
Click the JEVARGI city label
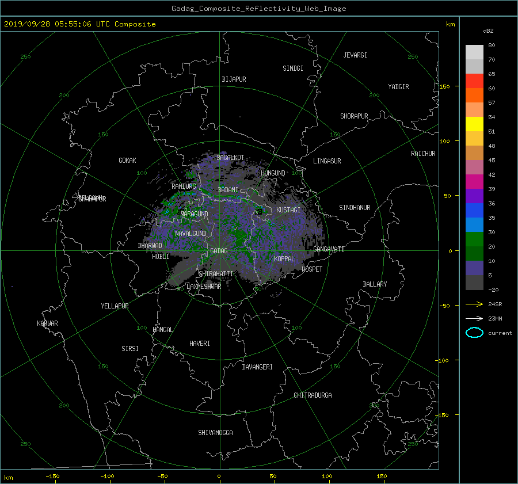pyautogui.click(x=355, y=55)
